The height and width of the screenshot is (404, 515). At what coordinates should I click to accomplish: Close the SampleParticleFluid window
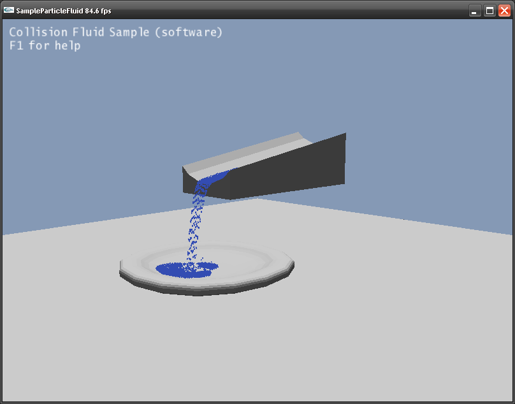point(504,11)
